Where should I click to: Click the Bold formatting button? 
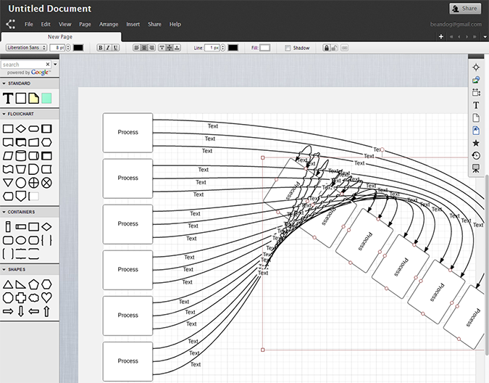100,48
